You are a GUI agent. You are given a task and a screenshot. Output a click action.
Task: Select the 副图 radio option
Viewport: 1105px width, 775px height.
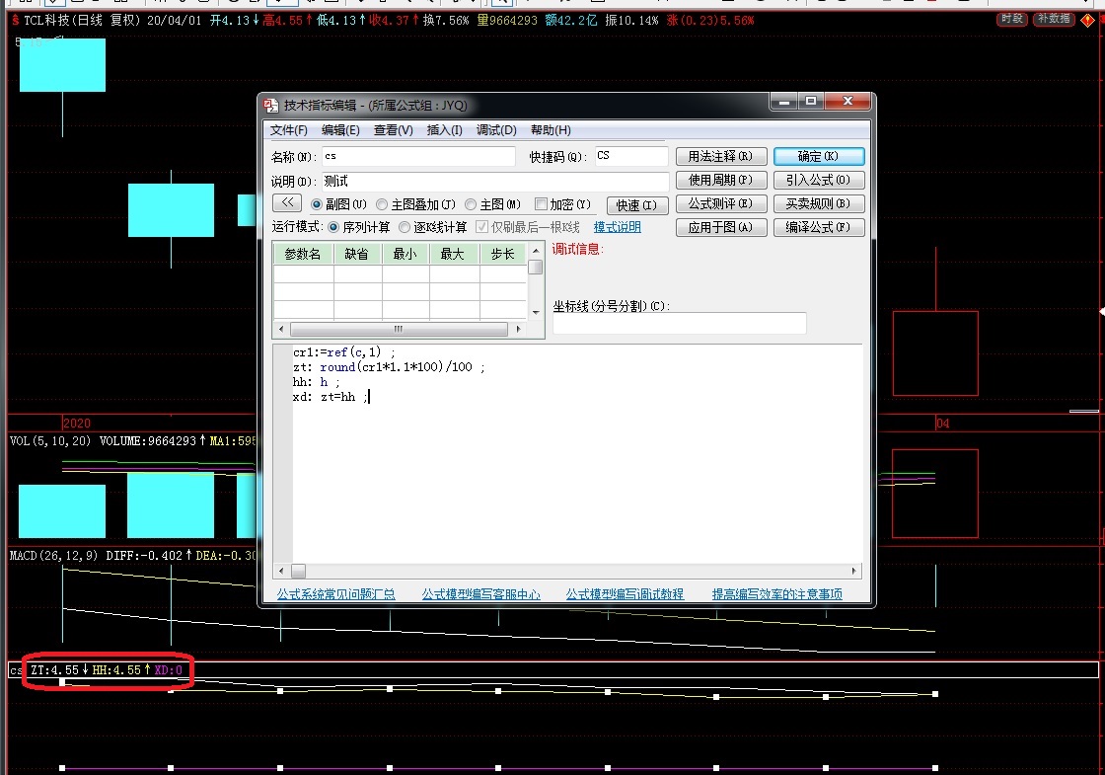tap(318, 204)
